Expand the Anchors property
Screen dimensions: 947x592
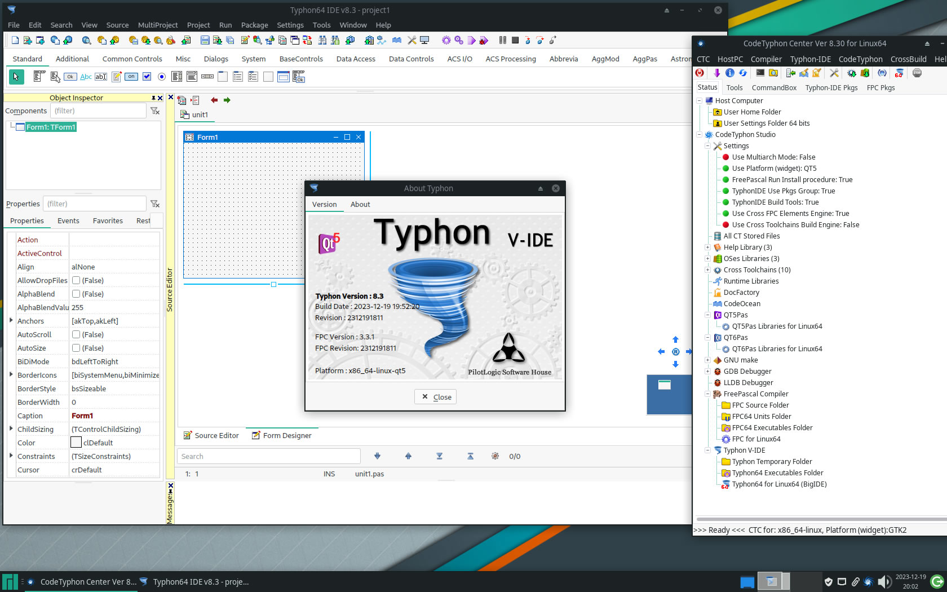[x=11, y=320]
